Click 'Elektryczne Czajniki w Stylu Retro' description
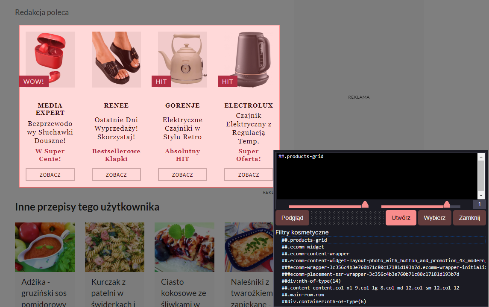 coord(182,129)
